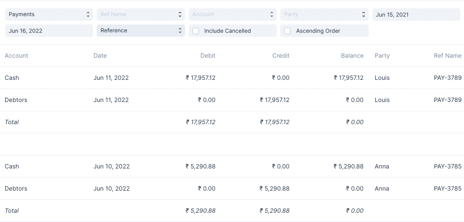464x222 pixels.
Task: Select party Anna in the Debtors row
Action: (382, 188)
